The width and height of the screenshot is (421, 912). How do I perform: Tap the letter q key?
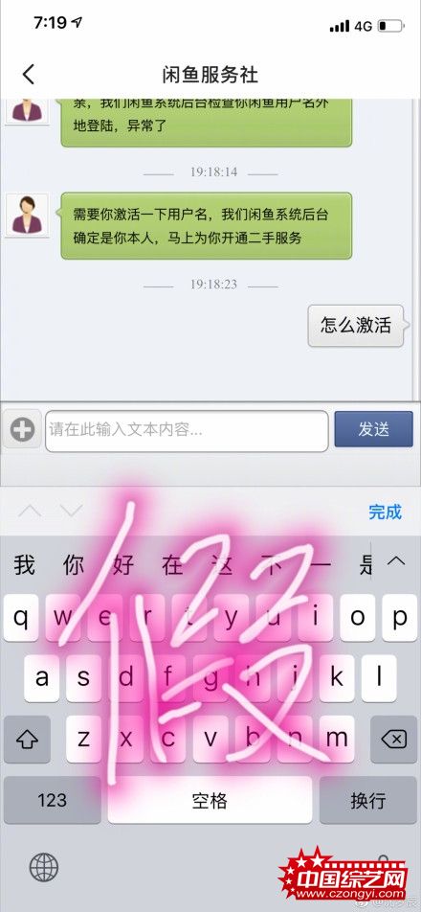coord(21,618)
